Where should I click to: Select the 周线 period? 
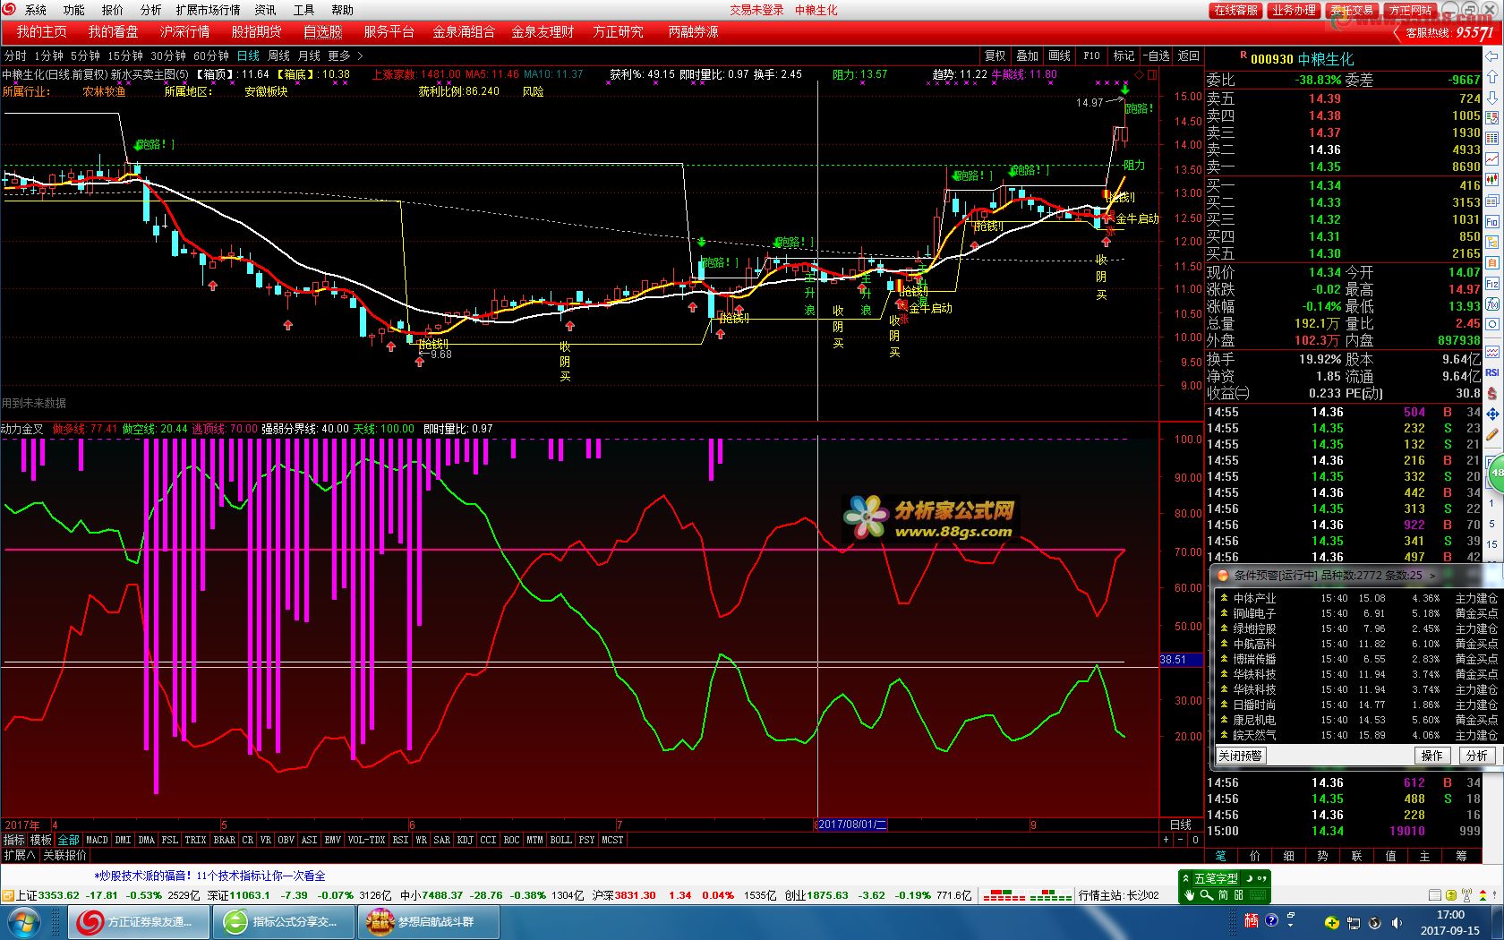point(278,56)
